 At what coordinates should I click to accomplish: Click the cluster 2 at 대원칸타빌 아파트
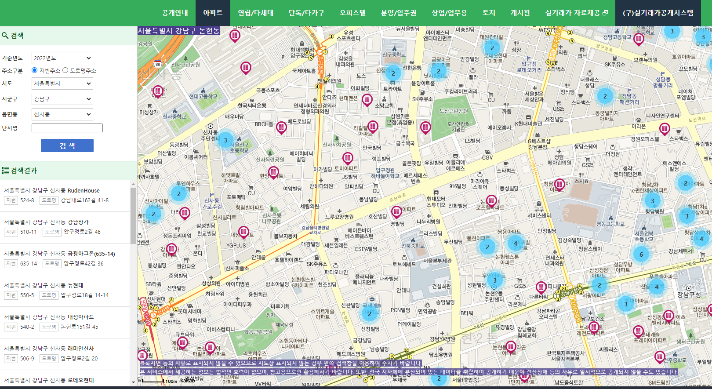[x=492, y=48]
